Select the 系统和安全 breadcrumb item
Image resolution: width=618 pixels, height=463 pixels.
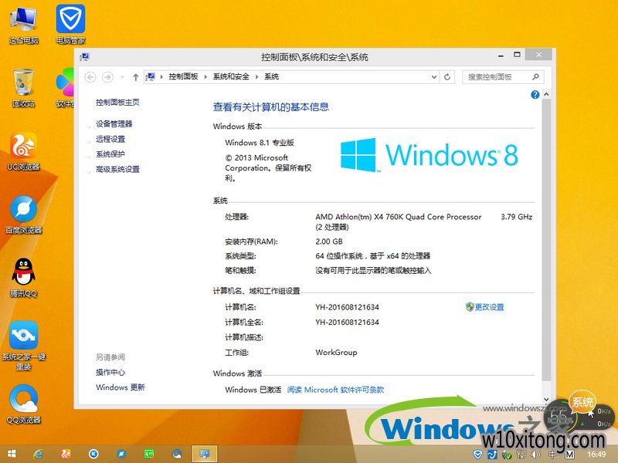[x=231, y=77]
